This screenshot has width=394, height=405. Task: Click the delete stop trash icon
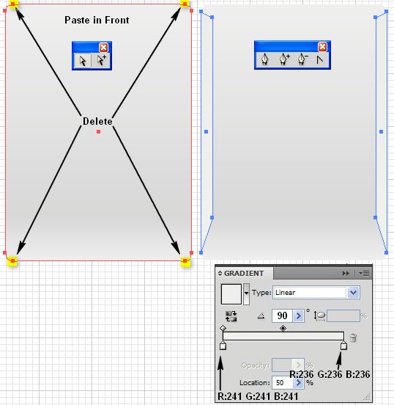pos(353,337)
